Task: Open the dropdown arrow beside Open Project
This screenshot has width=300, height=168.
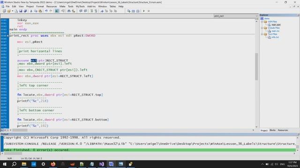Action: click(x=13, y=11)
